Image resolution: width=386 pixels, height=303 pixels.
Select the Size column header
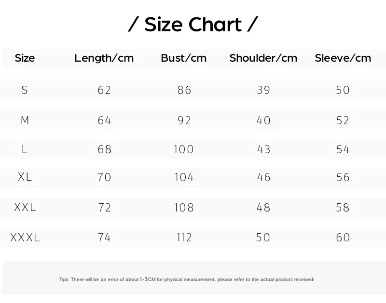(x=25, y=58)
